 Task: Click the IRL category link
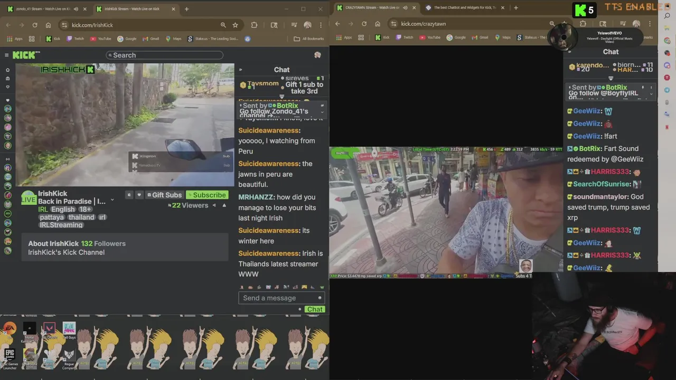click(x=43, y=210)
